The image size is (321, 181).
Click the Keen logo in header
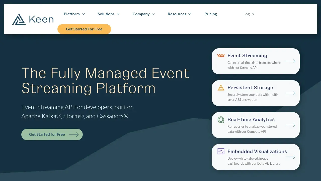click(x=33, y=19)
